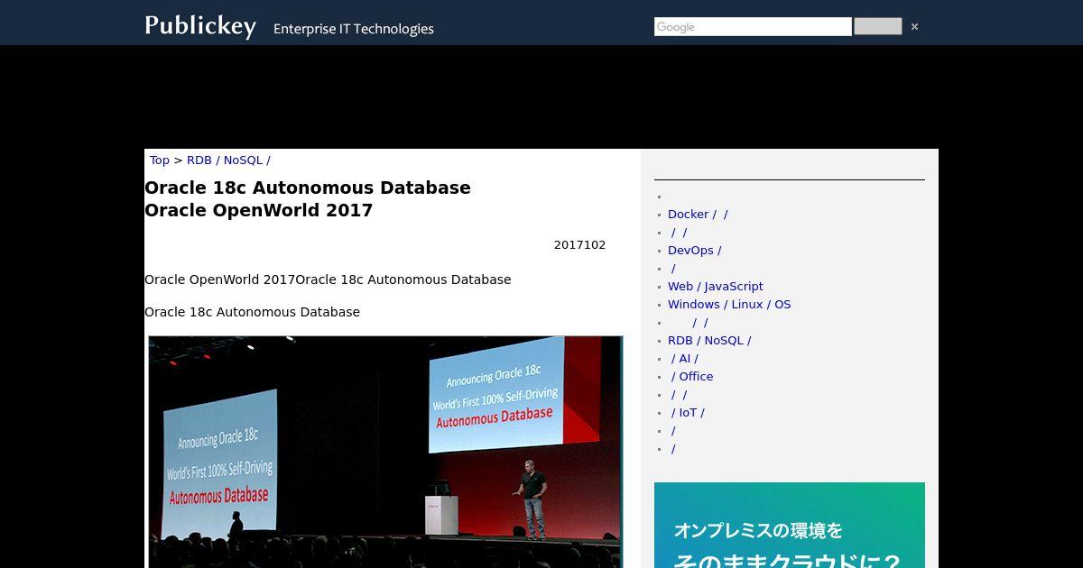Open RDB / NoSQL breadcrumb link
Image resolution: width=1083 pixels, height=568 pixels.
pos(228,160)
